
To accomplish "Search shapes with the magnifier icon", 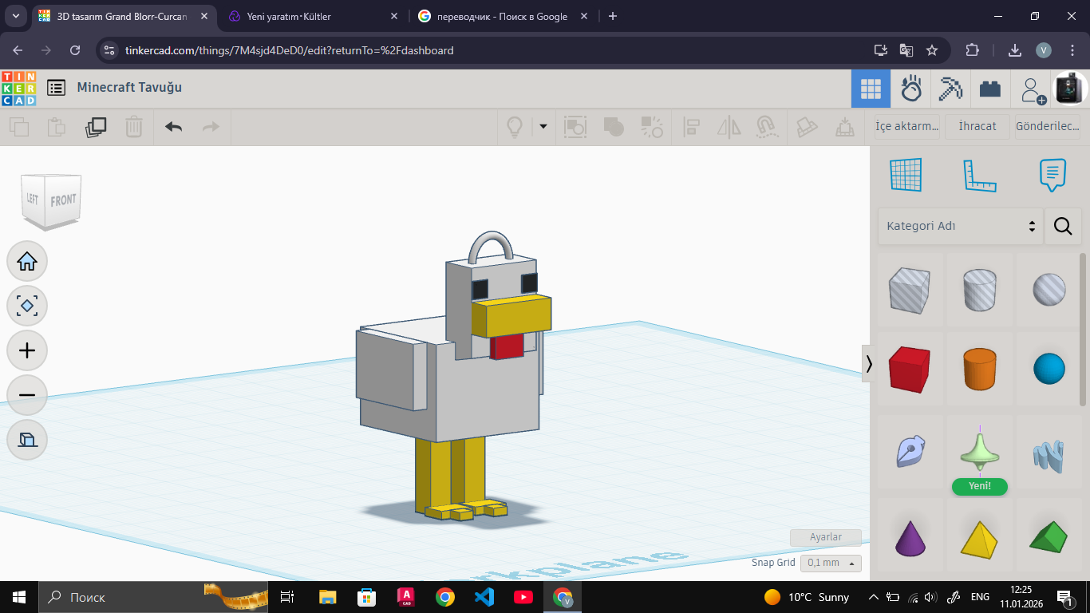I will (x=1063, y=227).
